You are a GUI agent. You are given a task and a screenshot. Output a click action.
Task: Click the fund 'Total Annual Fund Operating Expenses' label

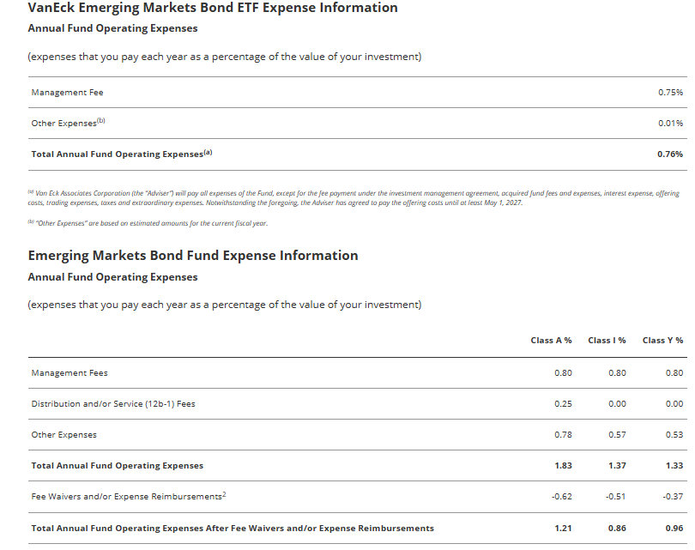(117, 466)
